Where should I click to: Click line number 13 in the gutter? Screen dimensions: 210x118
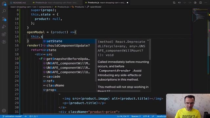(17, 32)
